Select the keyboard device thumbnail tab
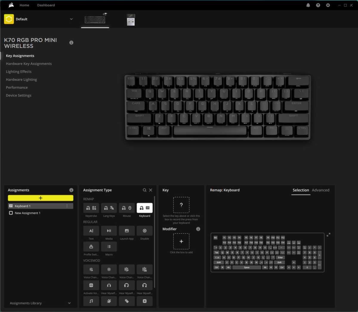The image size is (358, 312). (x=95, y=19)
